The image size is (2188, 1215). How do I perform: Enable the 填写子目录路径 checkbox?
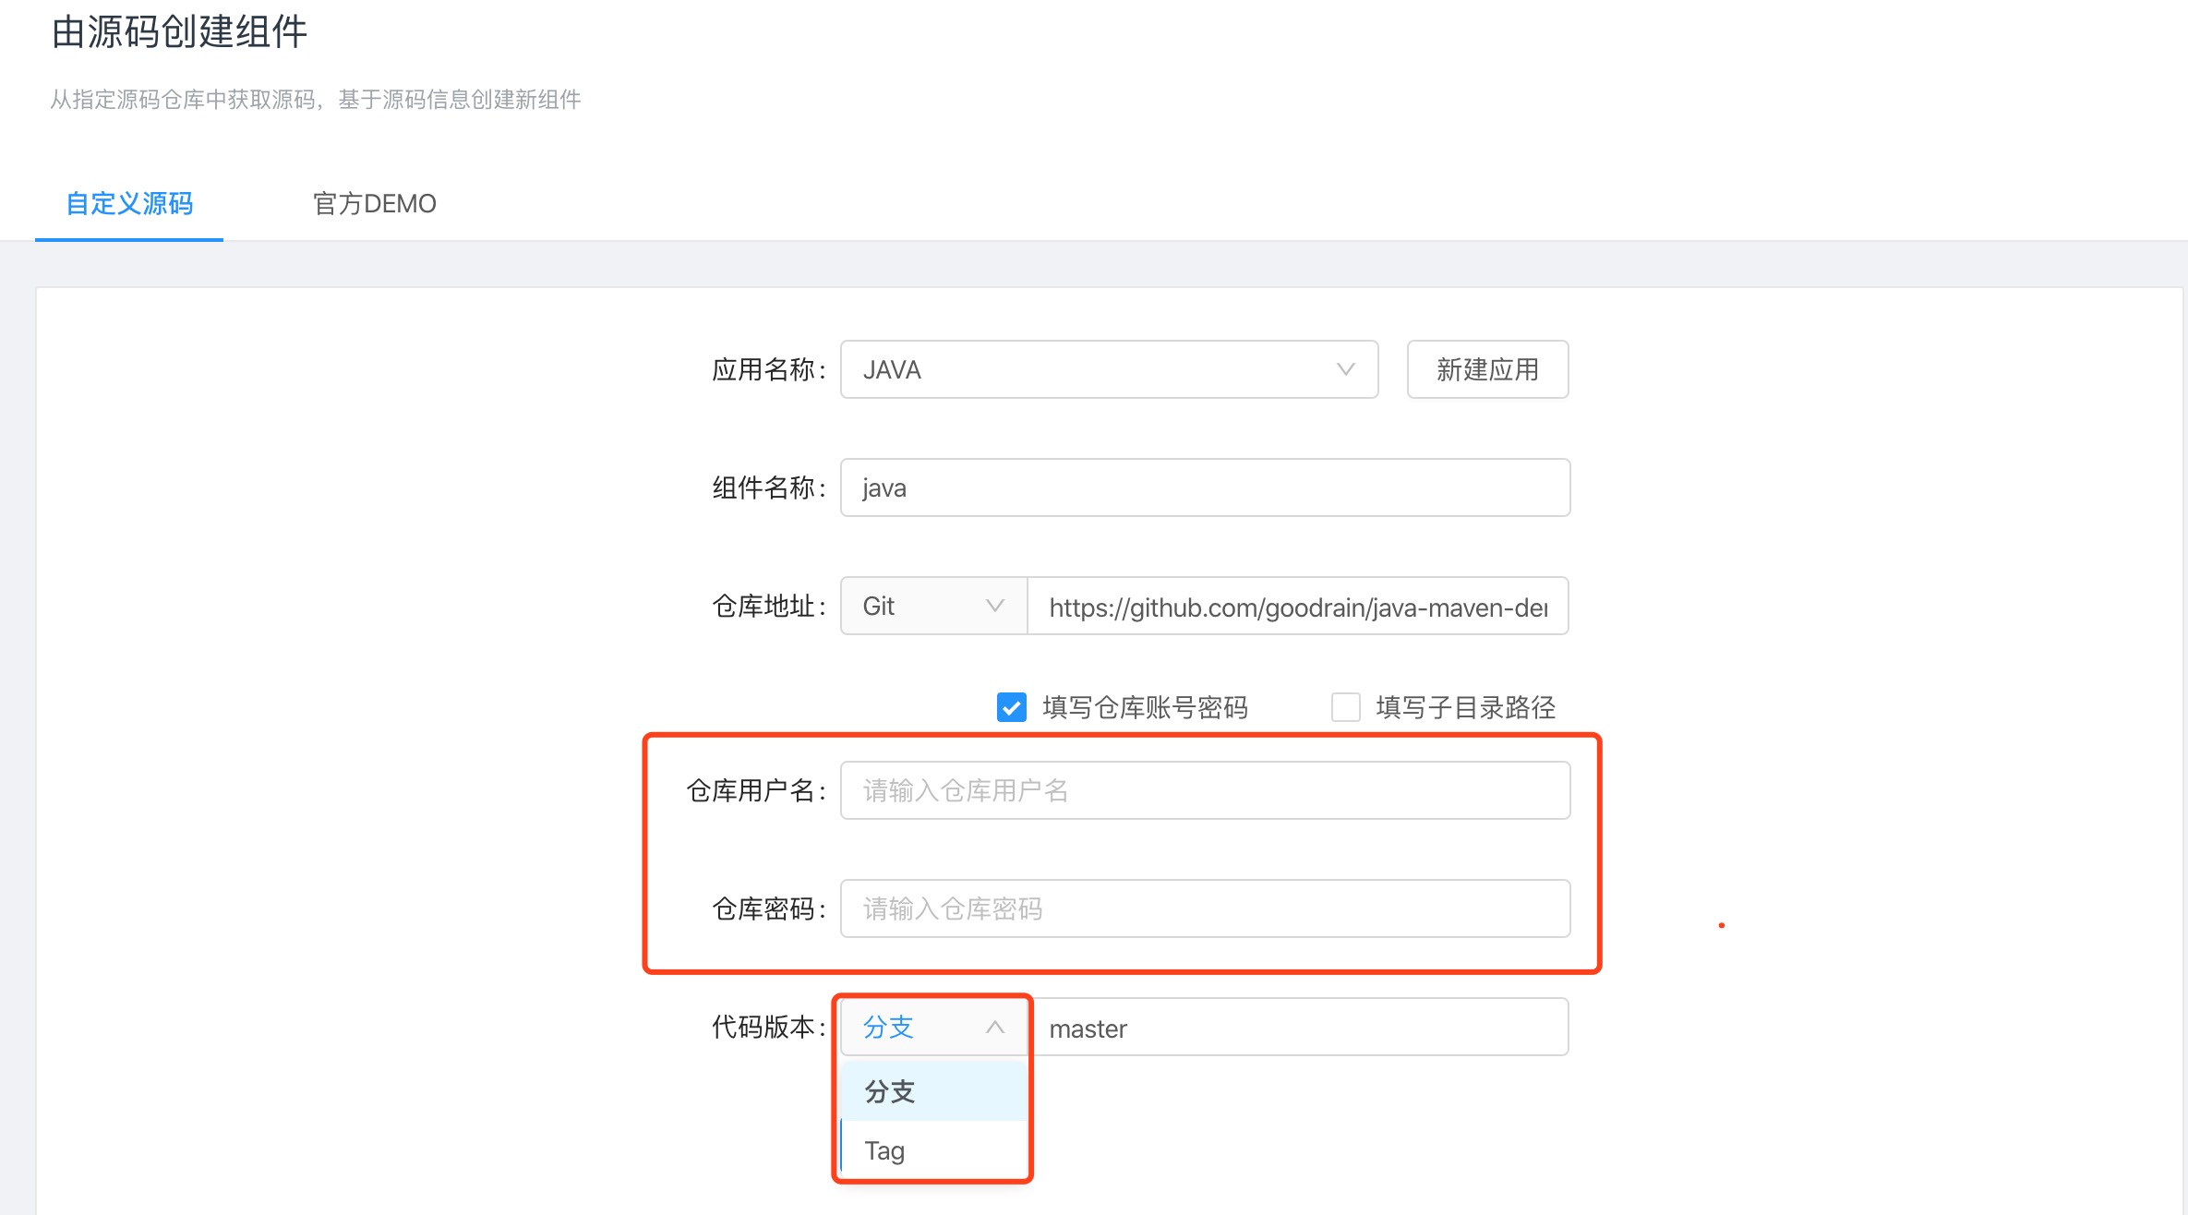1346,707
